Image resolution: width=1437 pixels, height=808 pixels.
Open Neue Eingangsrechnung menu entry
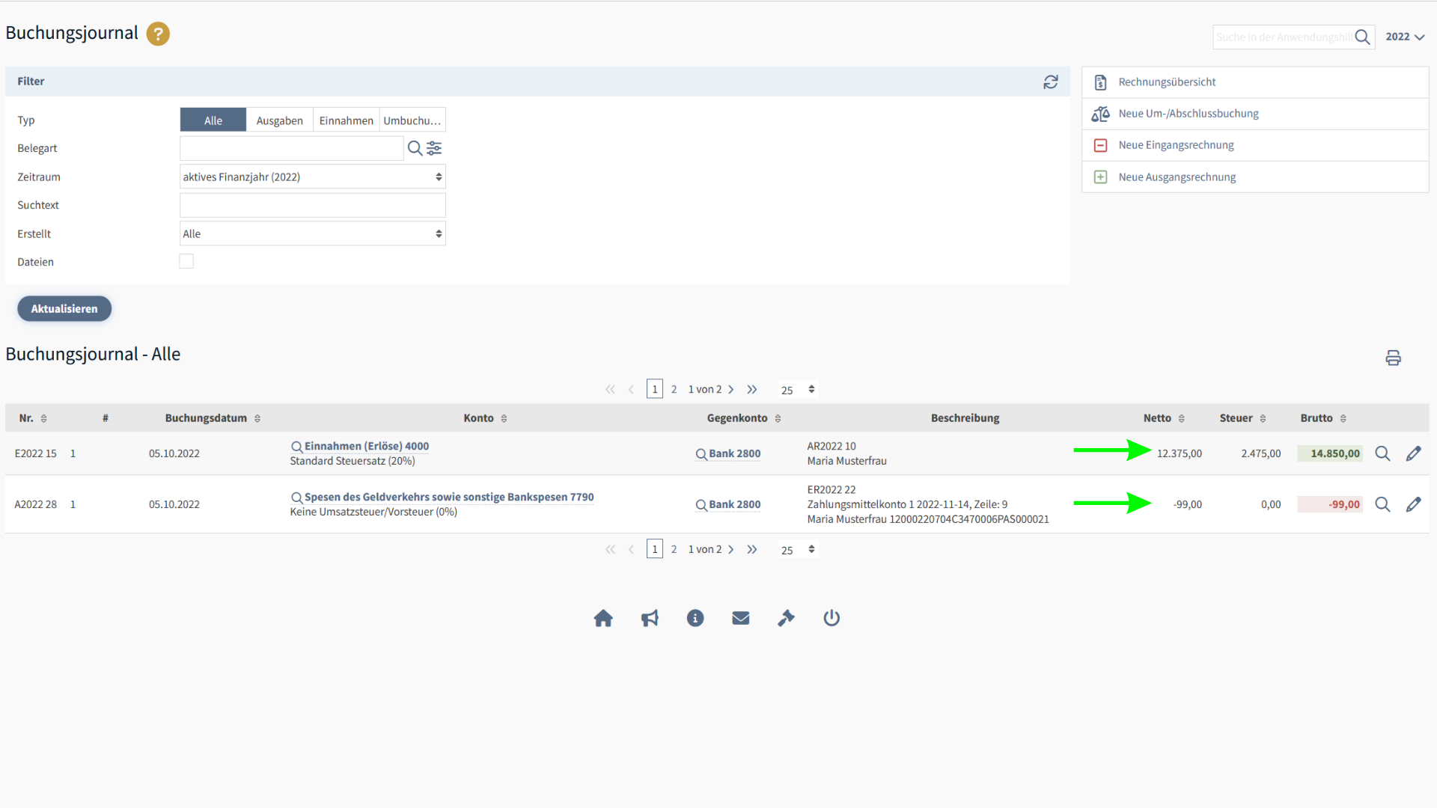(1176, 145)
